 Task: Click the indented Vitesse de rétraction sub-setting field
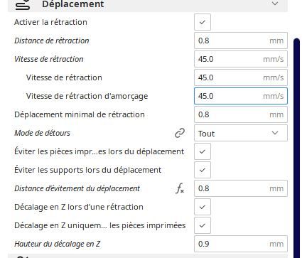[x=241, y=77]
